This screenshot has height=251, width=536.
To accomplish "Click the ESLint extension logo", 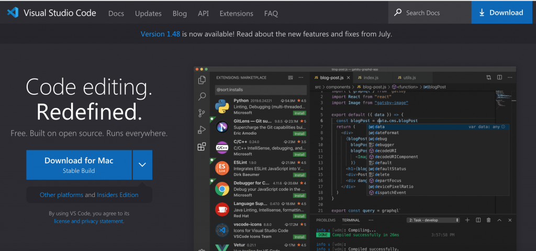I will click(x=222, y=168).
